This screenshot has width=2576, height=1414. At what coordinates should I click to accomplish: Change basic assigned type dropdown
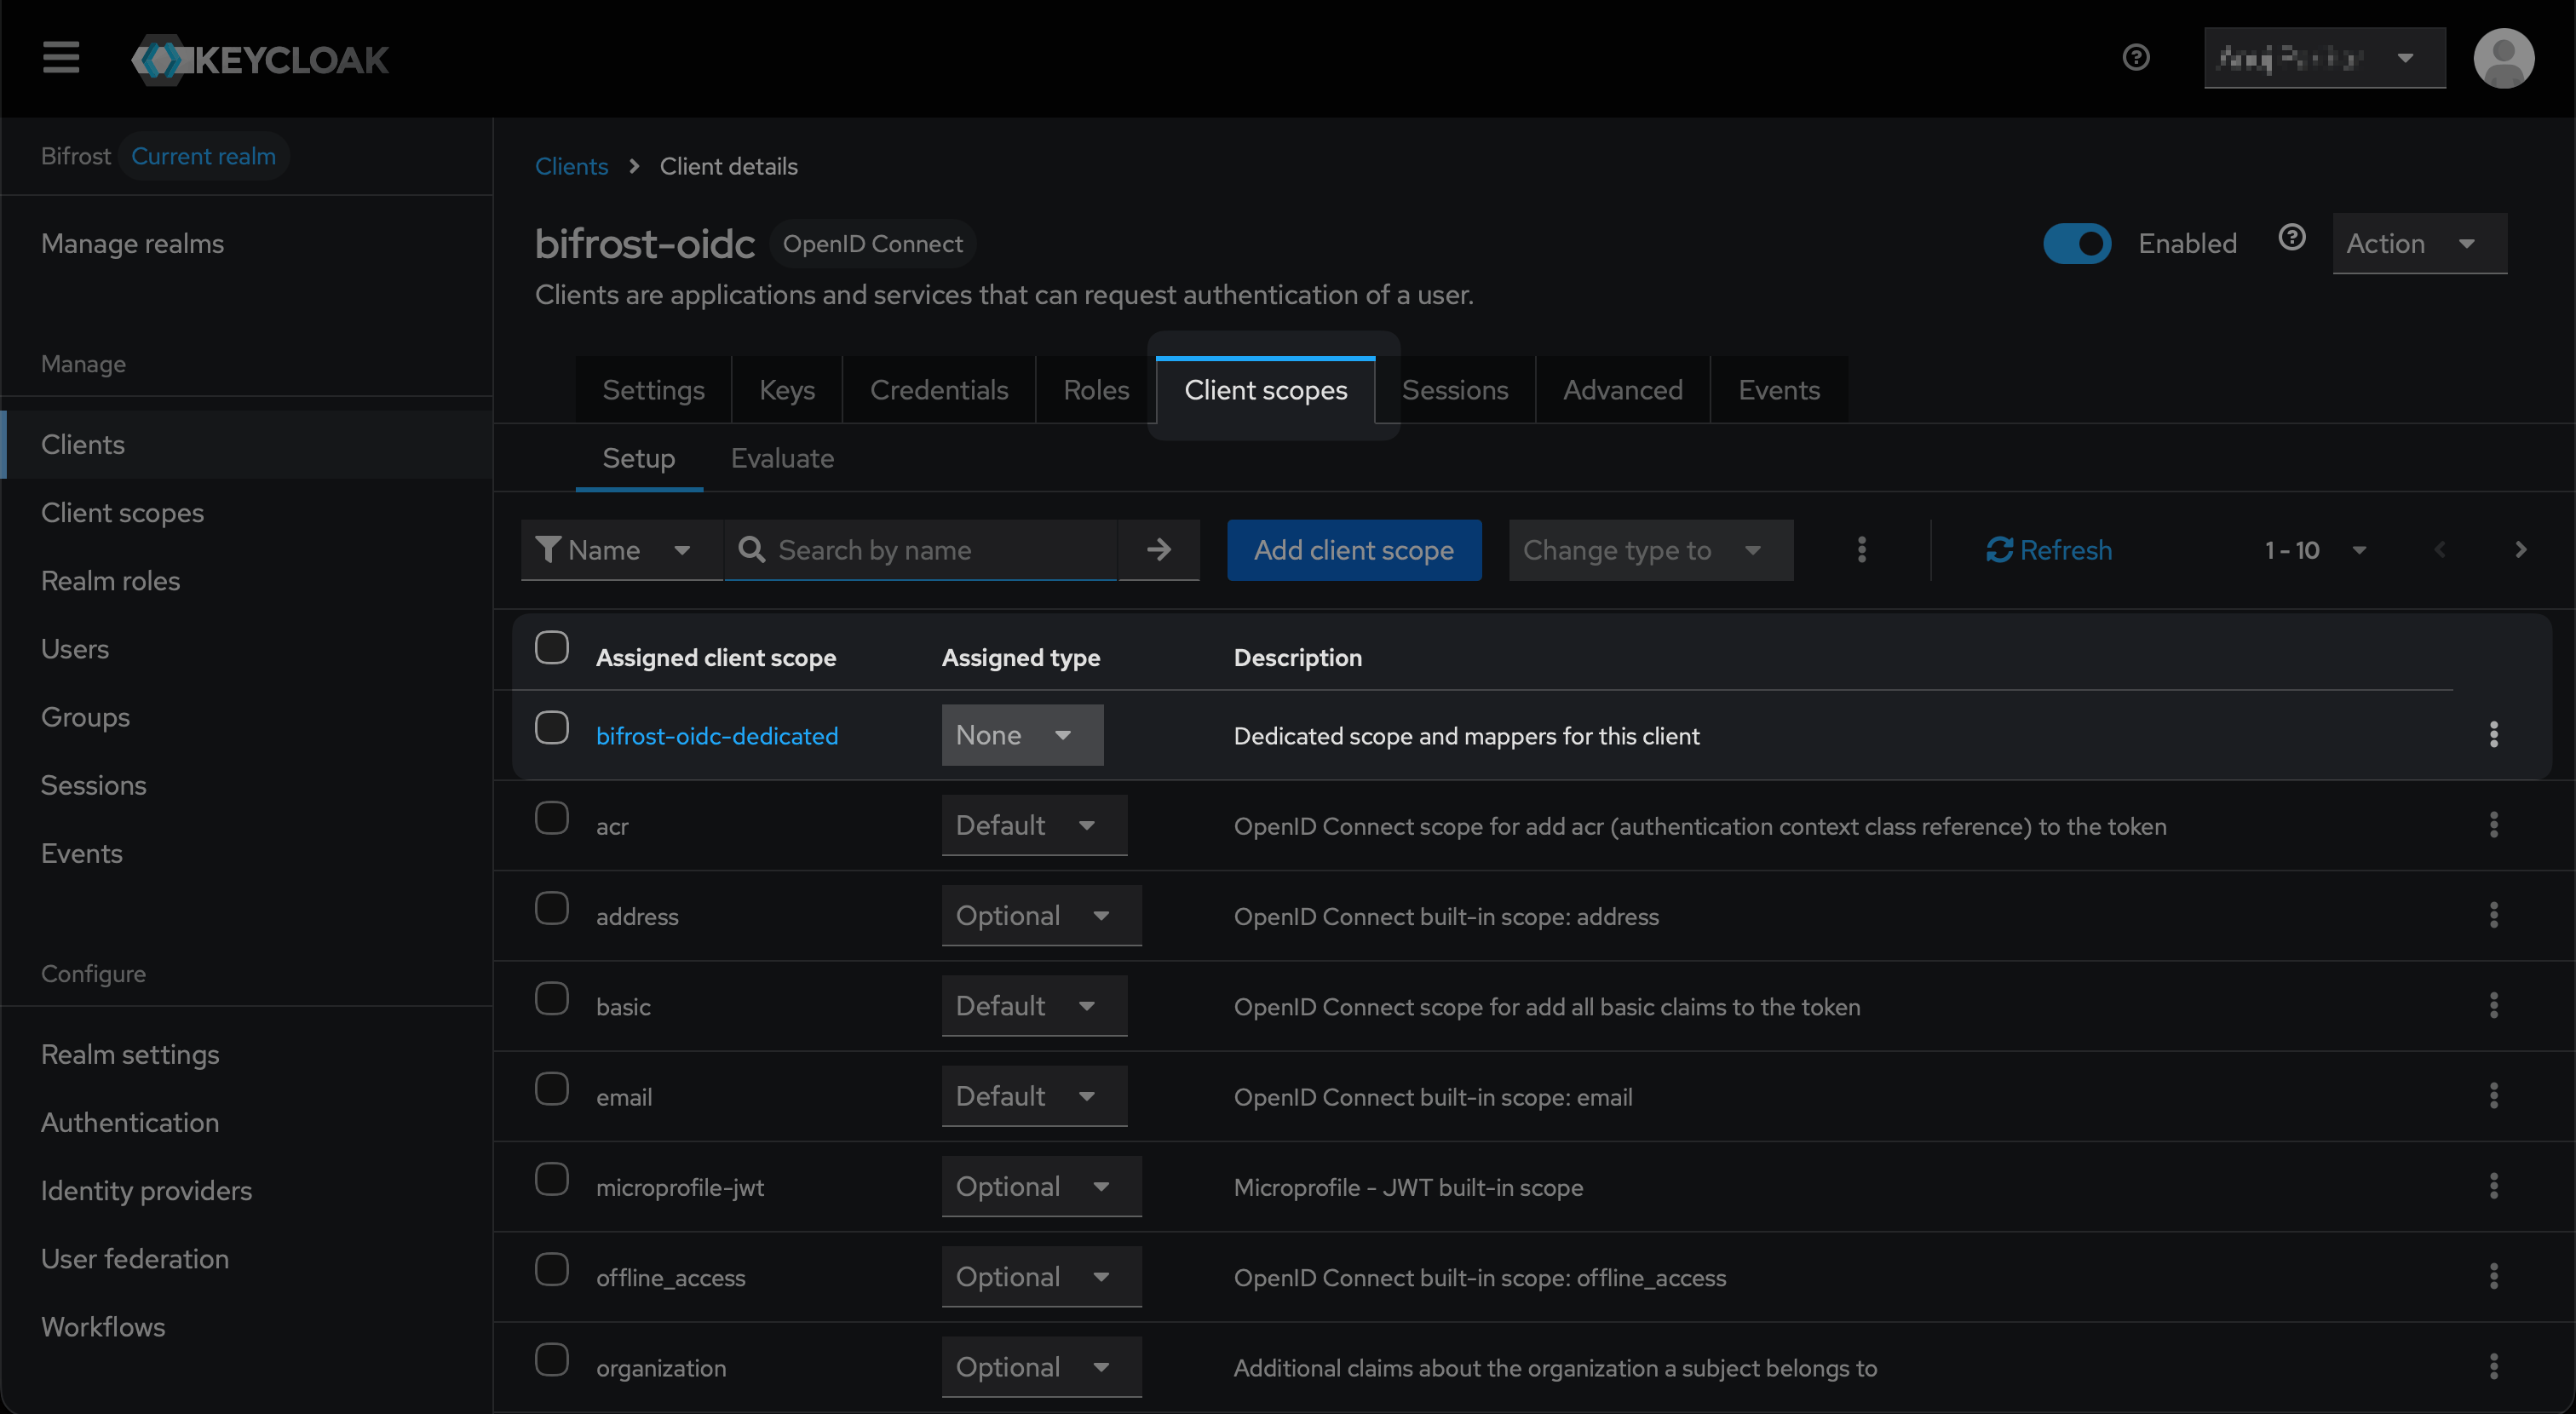coord(1034,1005)
